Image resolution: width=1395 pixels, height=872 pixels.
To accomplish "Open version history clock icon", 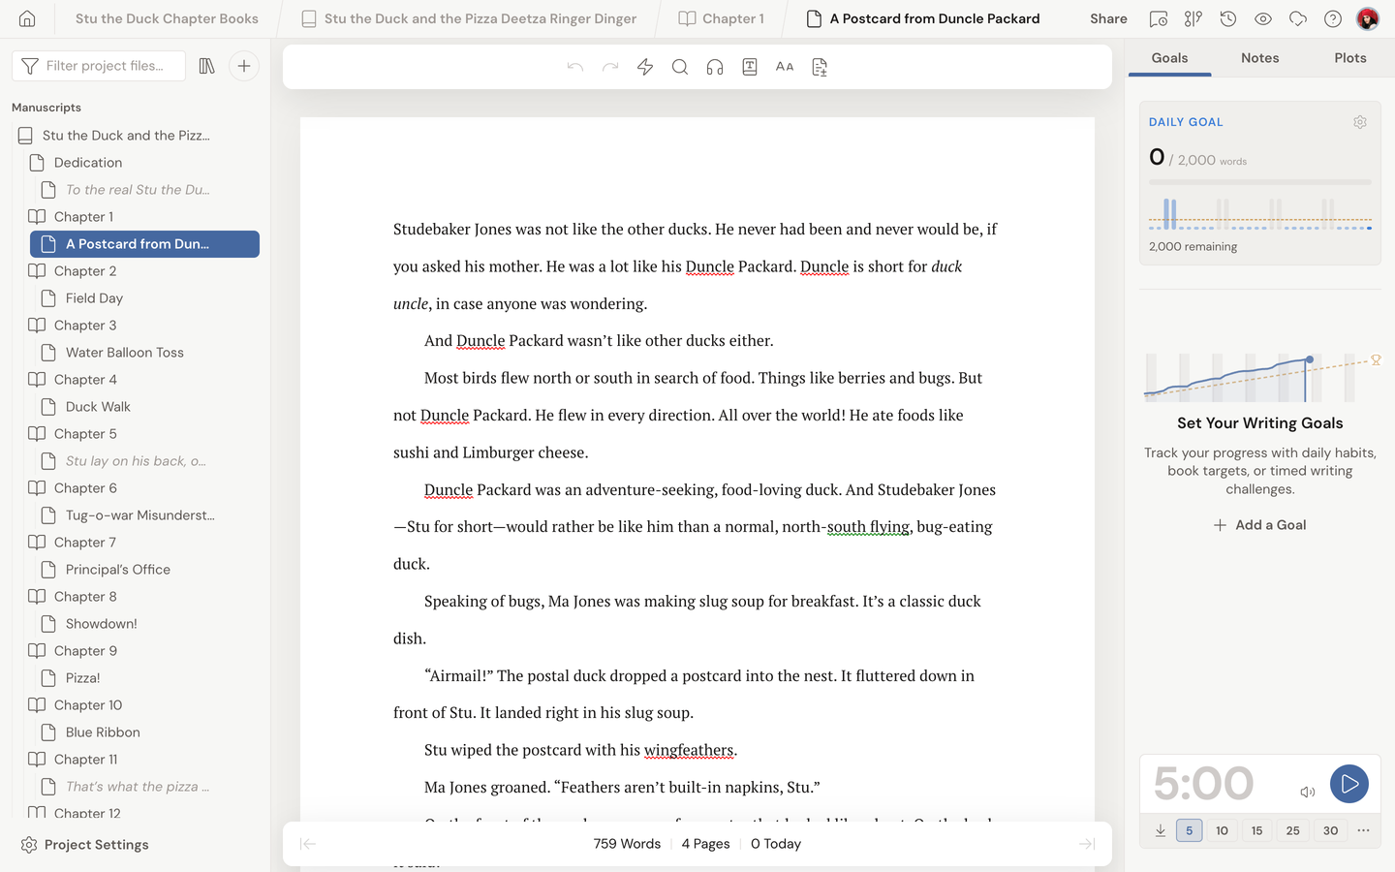I will pyautogui.click(x=1228, y=18).
